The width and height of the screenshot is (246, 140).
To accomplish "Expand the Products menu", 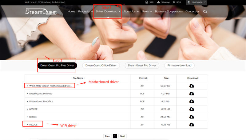I will (x=85, y=11).
